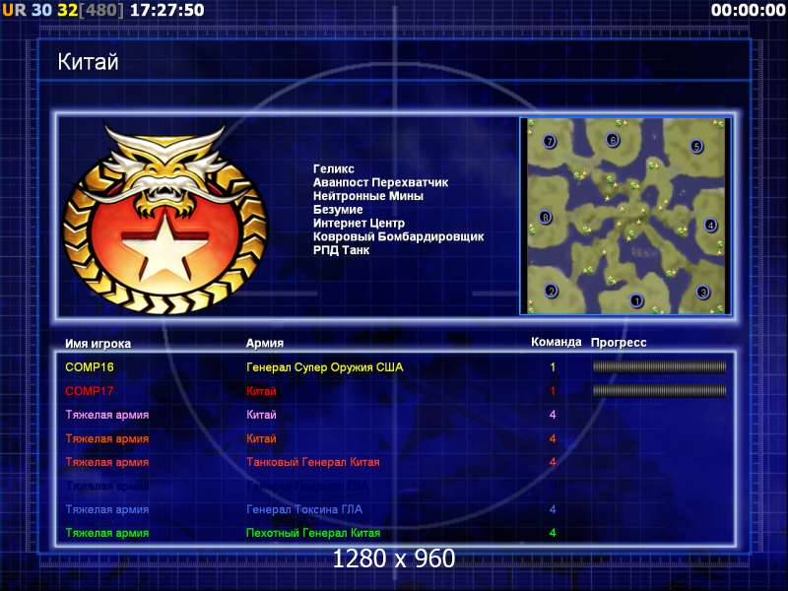Click the pink Китай army cell

click(261, 415)
